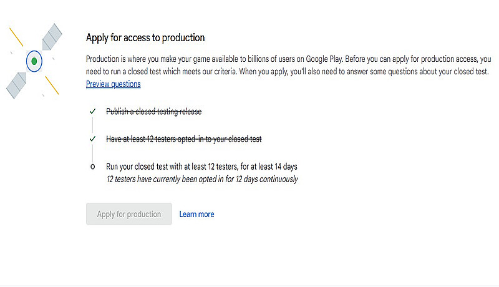Screen dimensions: 499x287
Task: Click the empty circle marker for the 14 days step
Action: 92,167
